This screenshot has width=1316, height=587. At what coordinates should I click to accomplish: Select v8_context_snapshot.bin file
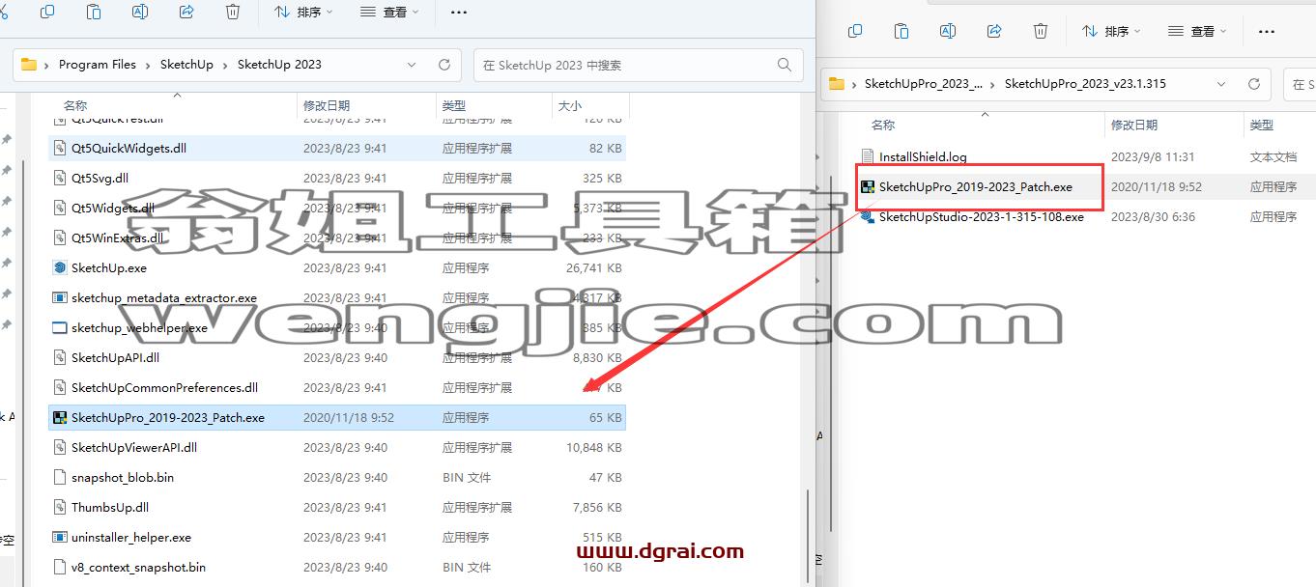point(337,568)
